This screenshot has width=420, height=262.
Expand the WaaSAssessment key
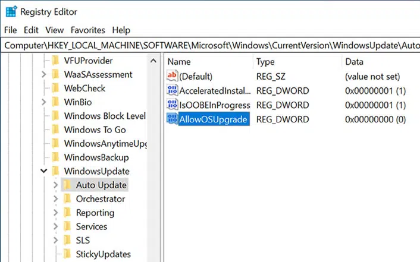[43, 74]
